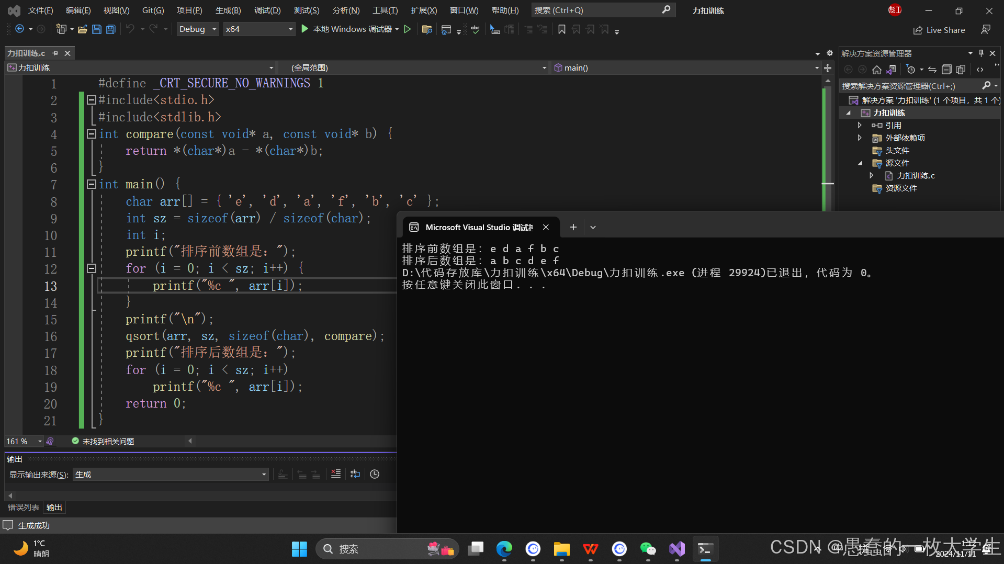Collapse all items in Solution Explorer

coord(946,69)
